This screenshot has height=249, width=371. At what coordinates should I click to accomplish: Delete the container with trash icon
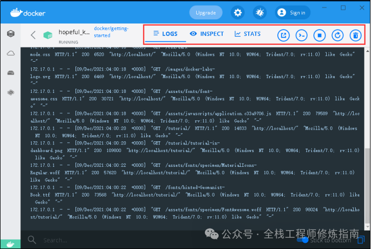(355, 36)
